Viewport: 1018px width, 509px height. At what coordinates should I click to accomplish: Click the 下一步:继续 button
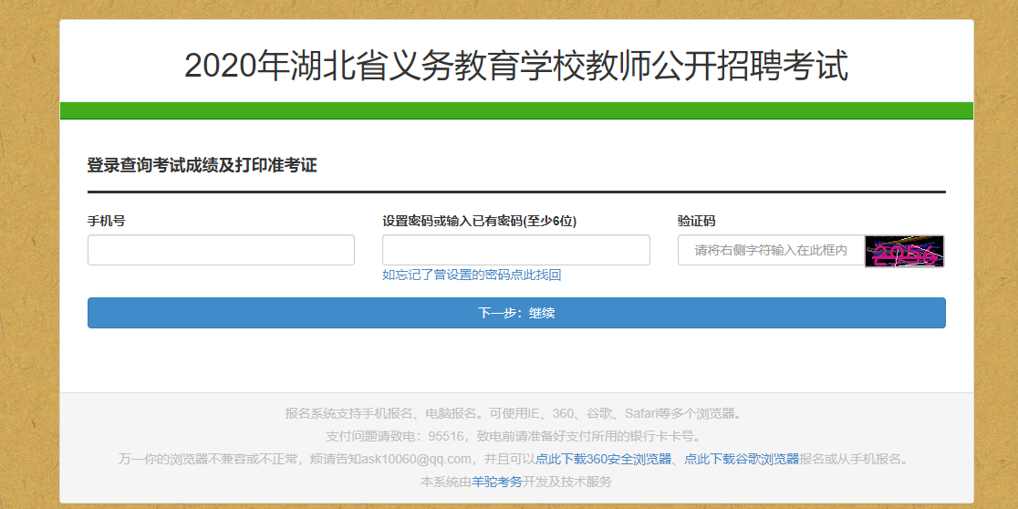point(516,313)
